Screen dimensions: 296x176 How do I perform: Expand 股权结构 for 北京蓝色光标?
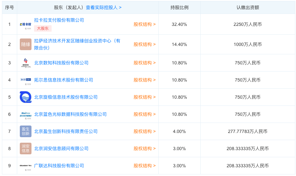(x=145, y=114)
